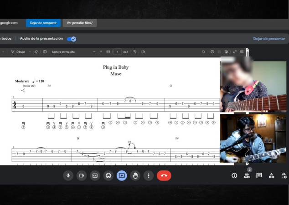Mute the microphone in the call bar
289x205 pixels.
pos(68,175)
